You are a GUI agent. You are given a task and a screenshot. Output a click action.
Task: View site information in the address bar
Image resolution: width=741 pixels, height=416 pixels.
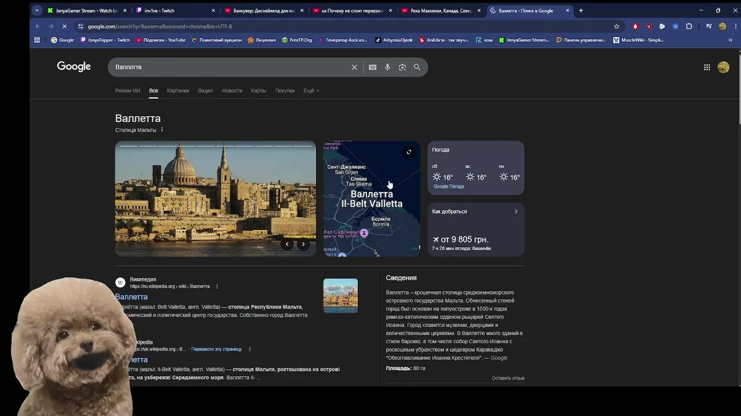click(x=80, y=26)
